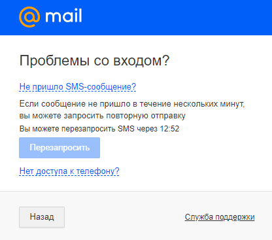Click the "Перезапросить" resend button
The height and width of the screenshot is (240, 272).
(59, 148)
